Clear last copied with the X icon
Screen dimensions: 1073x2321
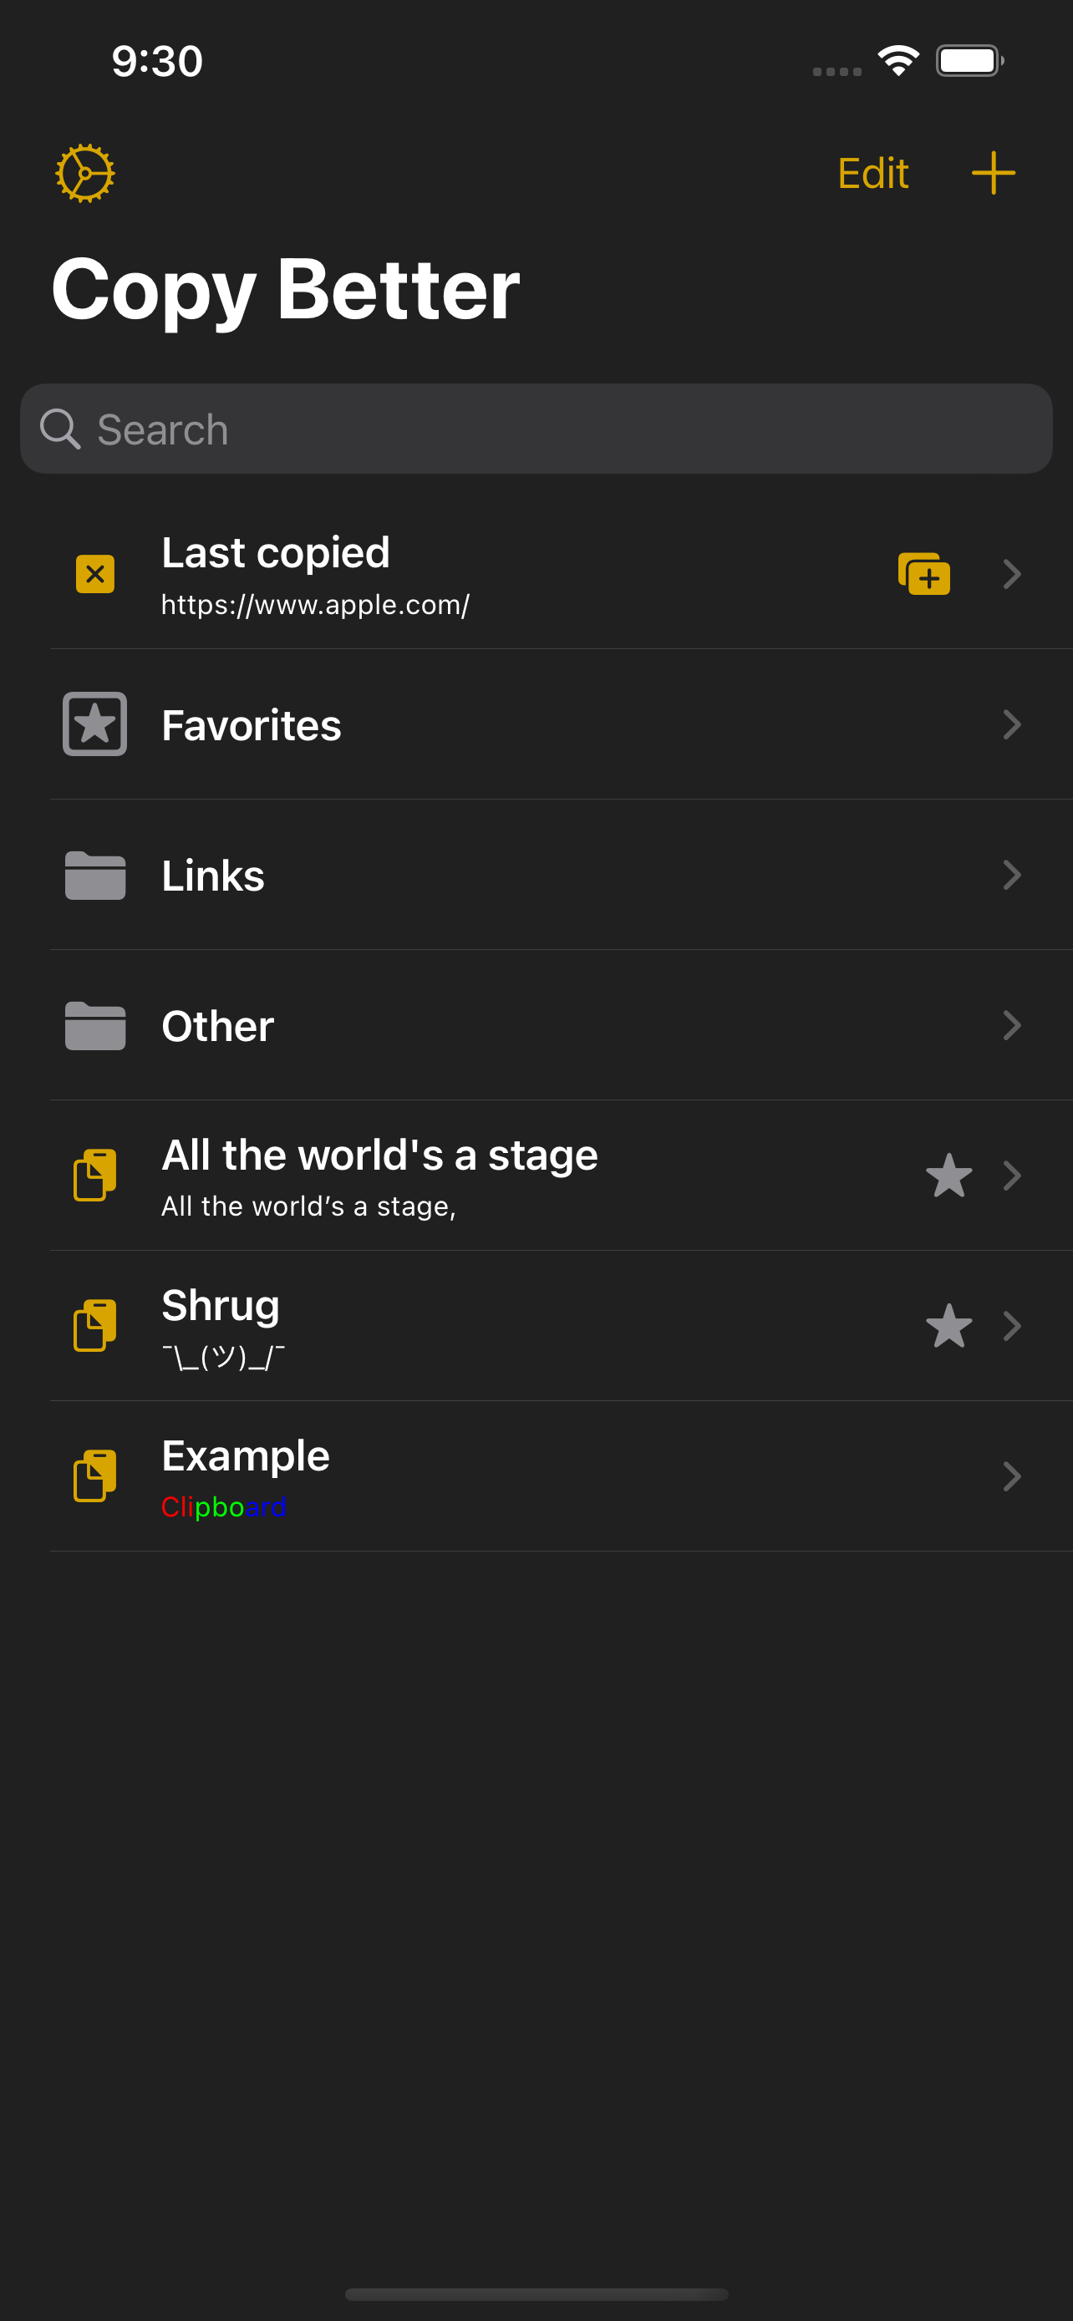click(94, 574)
